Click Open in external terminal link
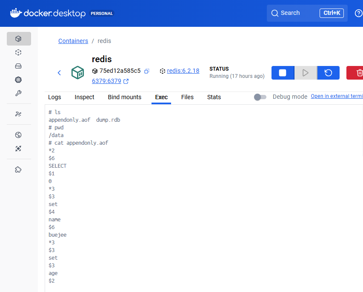This screenshot has width=363, height=292. [x=337, y=96]
